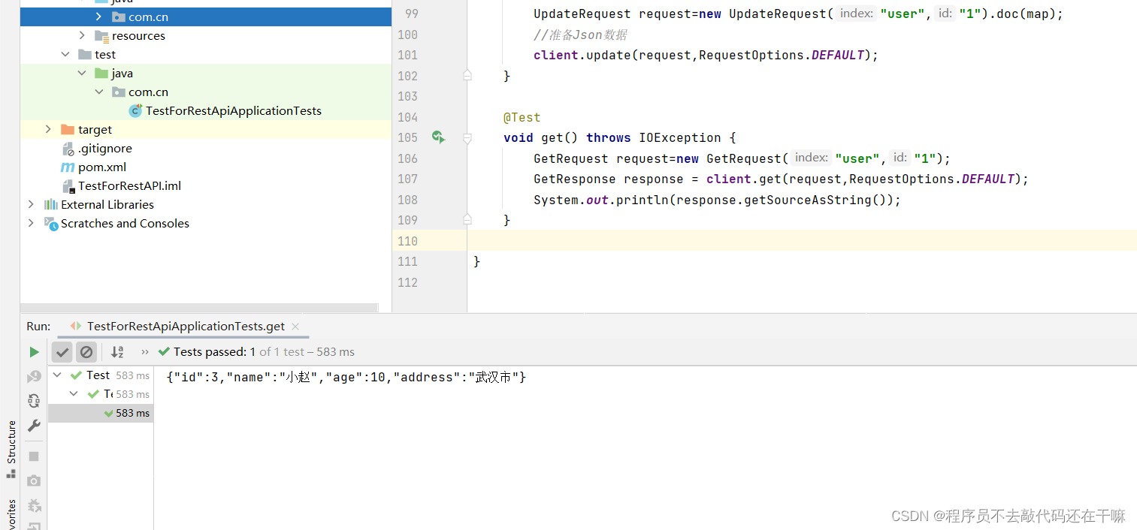Click the resources folder icon
Image resolution: width=1137 pixels, height=530 pixels.
102,36
